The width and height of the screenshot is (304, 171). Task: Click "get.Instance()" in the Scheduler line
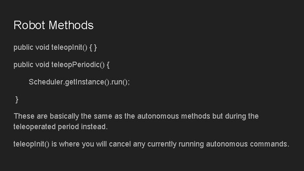84,82
